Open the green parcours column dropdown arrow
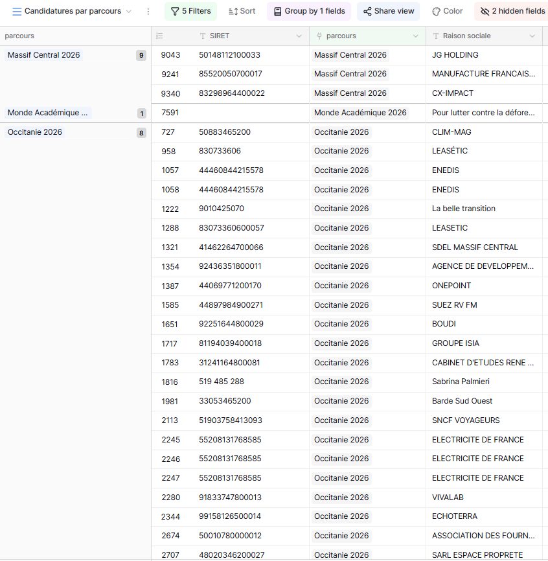548x561 pixels. click(x=415, y=36)
